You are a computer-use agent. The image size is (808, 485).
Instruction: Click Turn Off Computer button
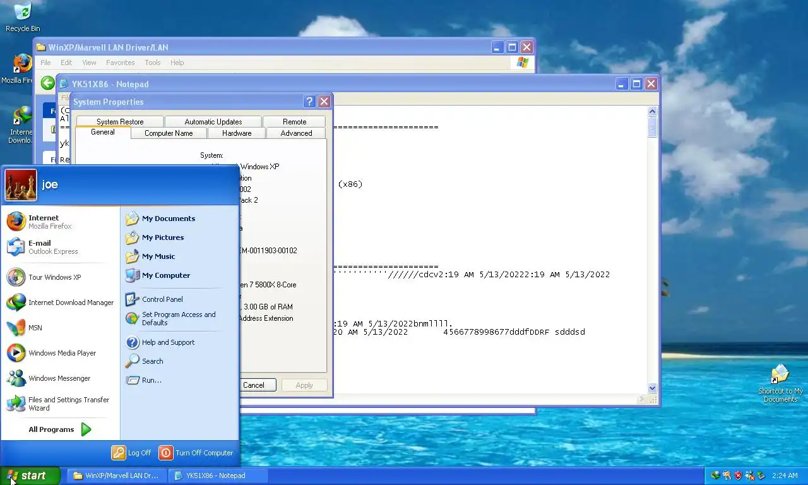click(x=196, y=453)
